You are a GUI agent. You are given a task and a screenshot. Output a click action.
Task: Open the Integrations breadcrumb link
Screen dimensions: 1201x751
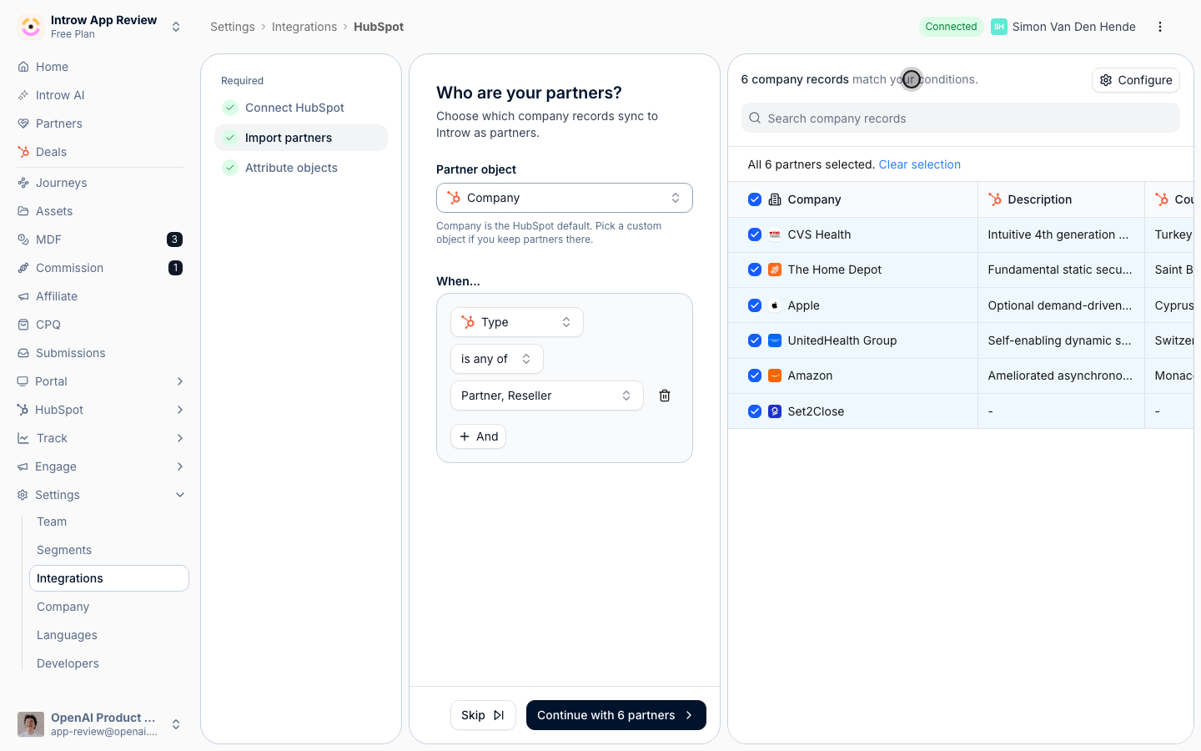tap(304, 27)
